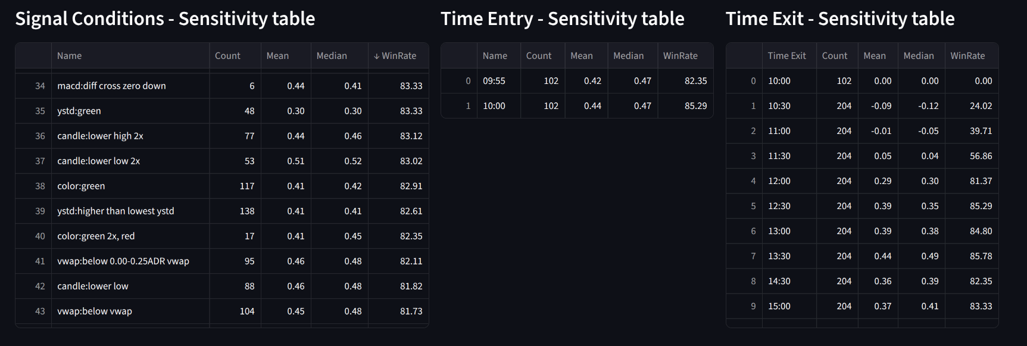Click Median header in Signal Conditions table
The width and height of the screenshot is (1027, 346).
click(332, 56)
